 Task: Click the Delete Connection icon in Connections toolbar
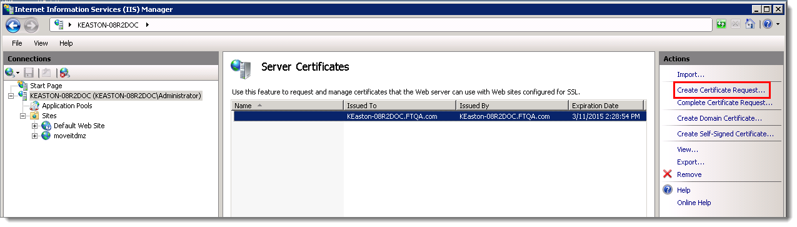[64, 73]
